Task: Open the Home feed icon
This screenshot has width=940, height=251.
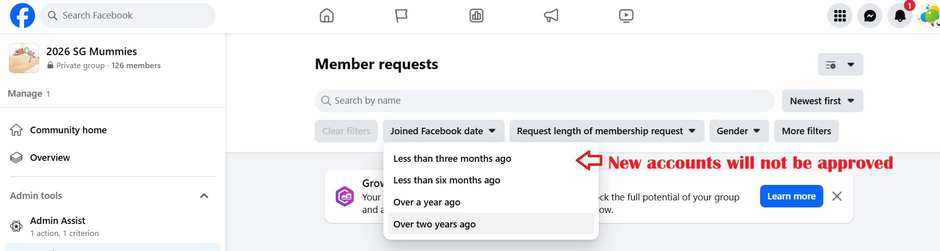Action: [x=327, y=16]
